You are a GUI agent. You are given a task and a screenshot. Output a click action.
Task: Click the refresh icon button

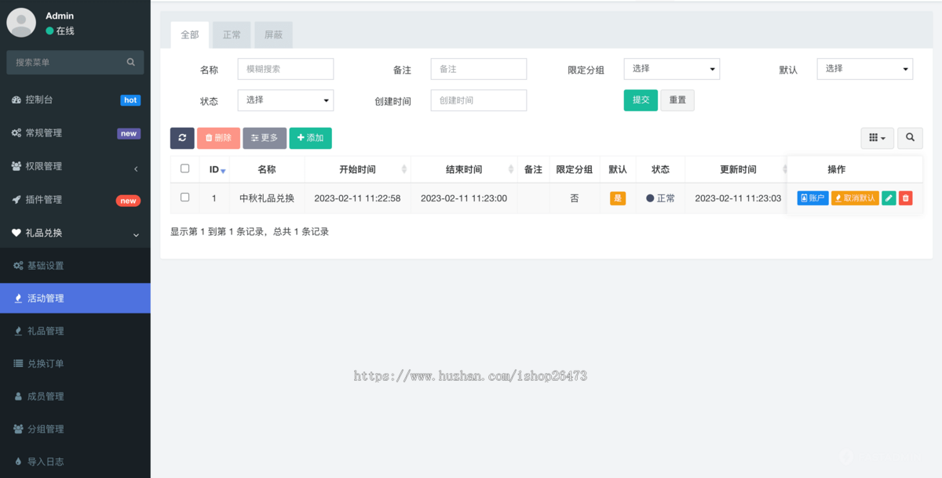(x=182, y=138)
